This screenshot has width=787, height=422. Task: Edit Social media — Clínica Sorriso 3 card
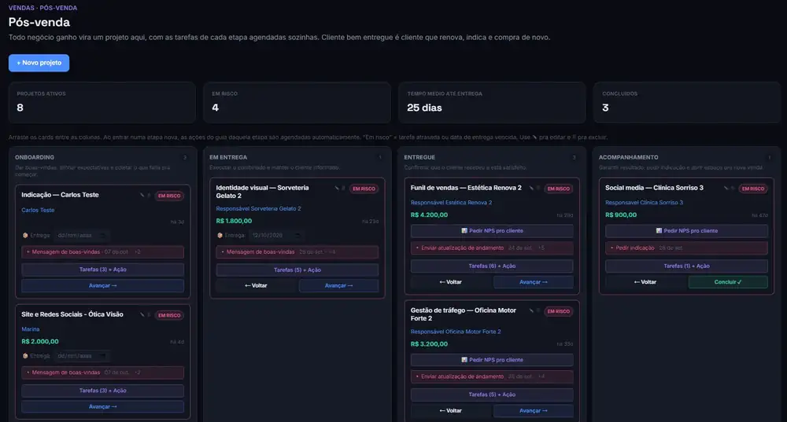tap(726, 189)
